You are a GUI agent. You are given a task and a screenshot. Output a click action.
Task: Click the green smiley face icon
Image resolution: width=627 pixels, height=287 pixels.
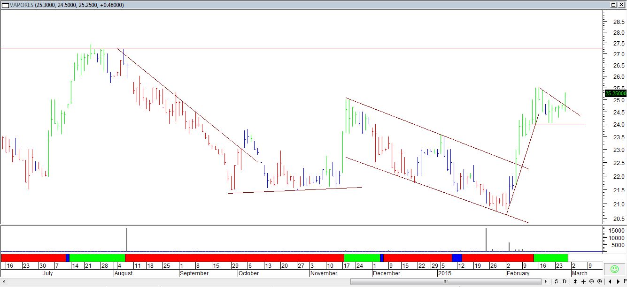point(614,269)
